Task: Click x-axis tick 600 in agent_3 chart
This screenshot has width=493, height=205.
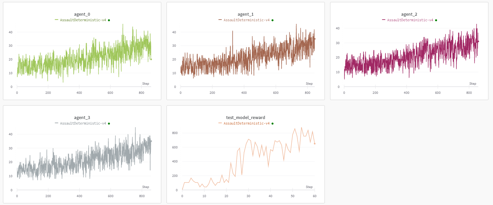Action: click(111, 196)
